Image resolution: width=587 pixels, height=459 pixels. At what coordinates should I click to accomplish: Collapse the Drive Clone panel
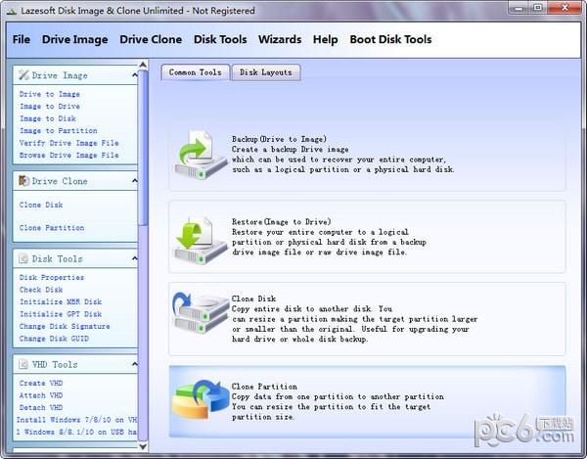tap(134, 181)
